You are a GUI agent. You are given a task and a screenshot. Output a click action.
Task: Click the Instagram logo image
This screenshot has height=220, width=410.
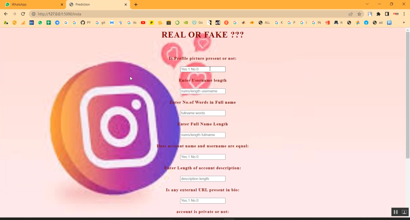(115, 128)
